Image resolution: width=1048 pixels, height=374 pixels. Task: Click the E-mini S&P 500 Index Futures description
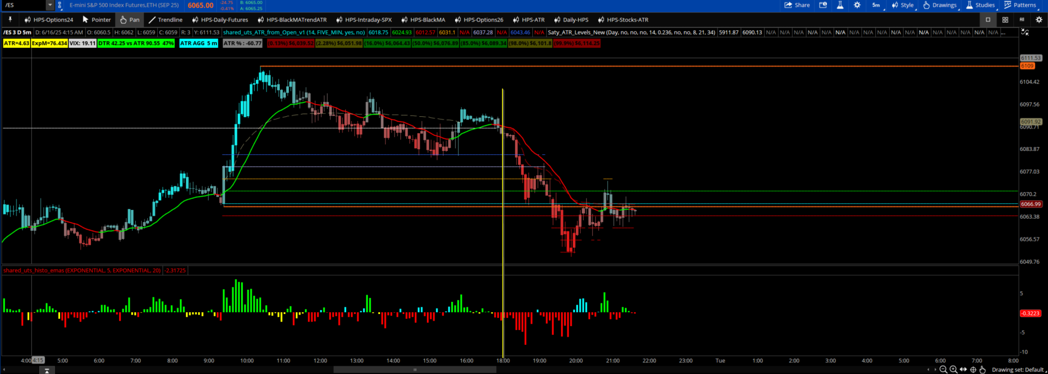[x=124, y=5]
